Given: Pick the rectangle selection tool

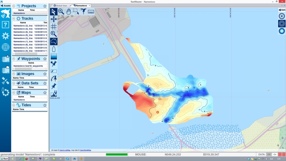Looking at the screenshot, I should [x=76, y=11].
